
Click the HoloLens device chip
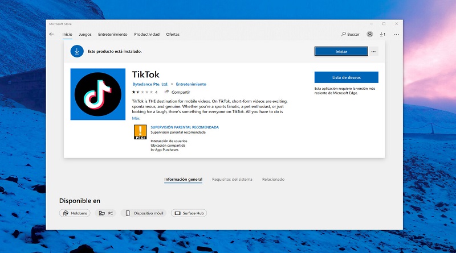[75, 213]
